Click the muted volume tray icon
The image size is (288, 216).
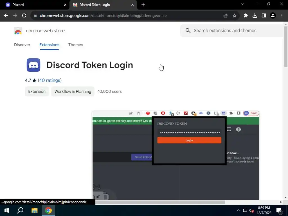(x=252, y=210)
